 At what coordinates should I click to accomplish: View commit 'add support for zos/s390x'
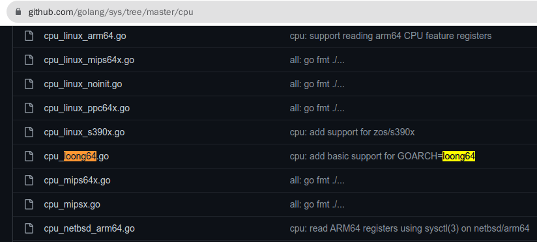click(352, 132)
